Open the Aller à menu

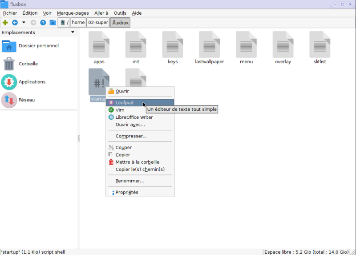(x=101, y=13)
